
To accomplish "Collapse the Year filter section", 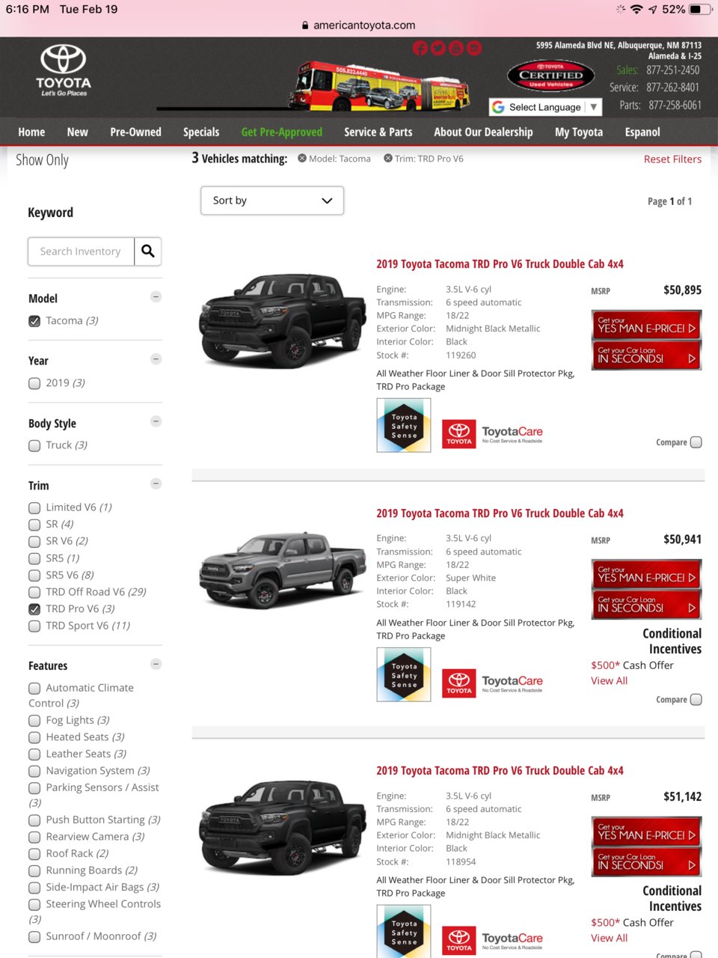I will click(x=156, y=359).
